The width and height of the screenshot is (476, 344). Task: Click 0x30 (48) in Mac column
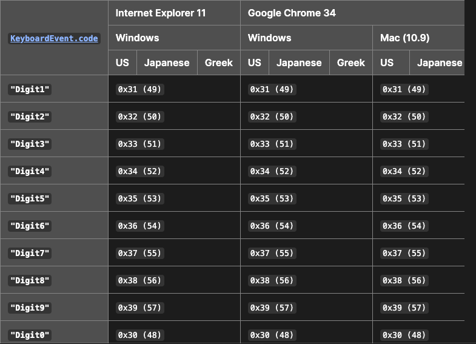404,336
